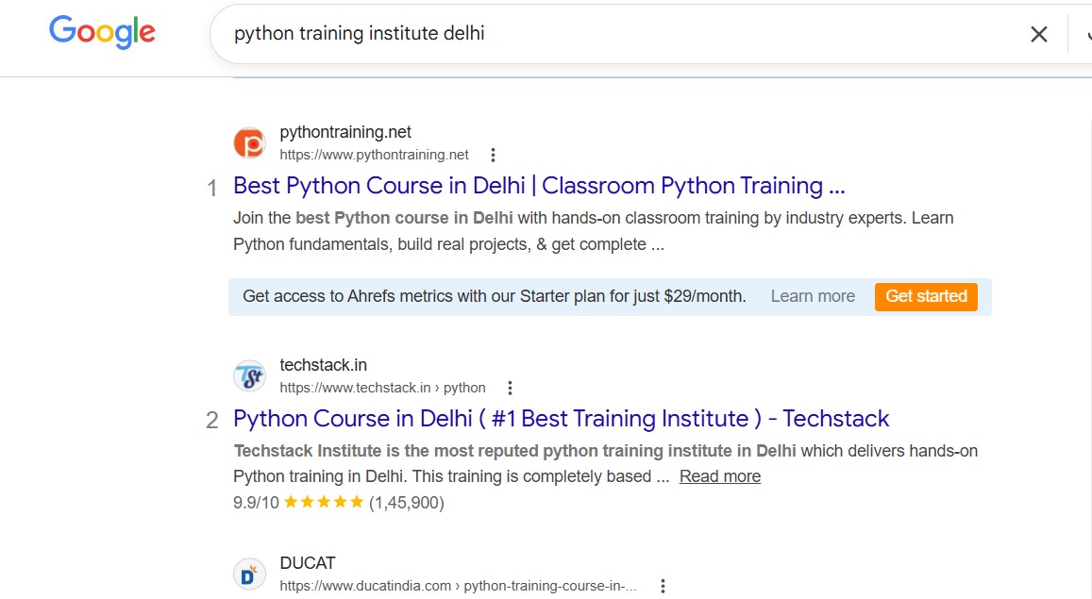
Task: Click the Google logo
Action: (102, 32)
